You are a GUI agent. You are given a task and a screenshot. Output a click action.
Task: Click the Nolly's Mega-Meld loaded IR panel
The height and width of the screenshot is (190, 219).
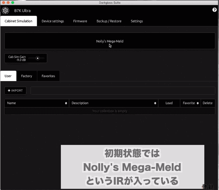pyautogui.click(x=110, y=41)
